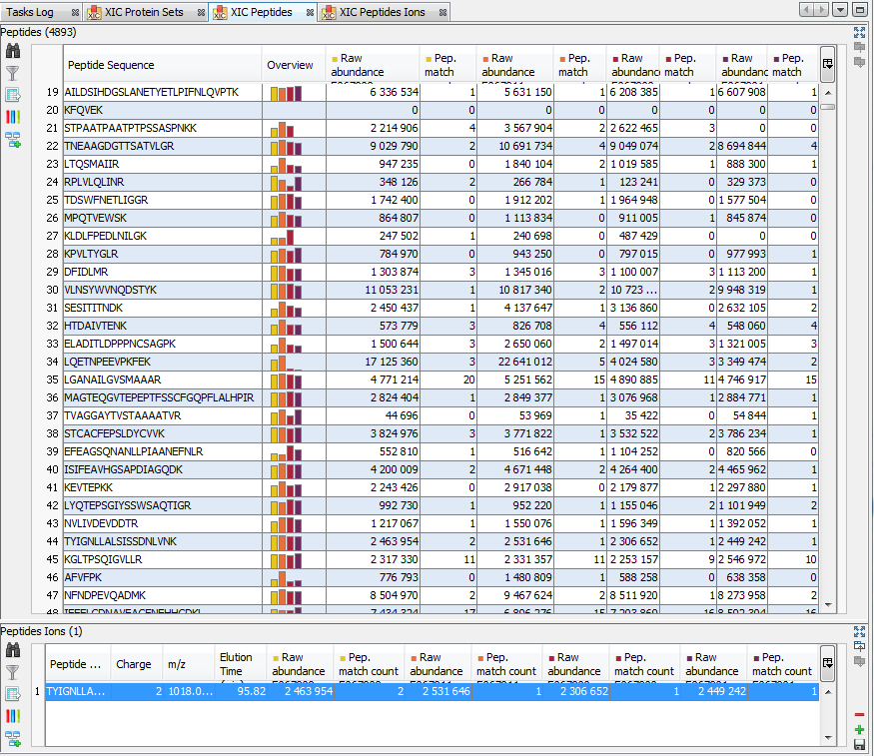Click the green plus add icon in Peptides Ions
Viewport: 874px width, 756px height.
[859, 730]
